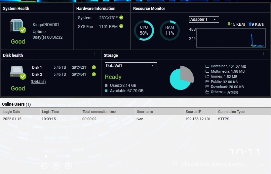
Task: Click the gray Used legend swatch
Action: (106, 86)
